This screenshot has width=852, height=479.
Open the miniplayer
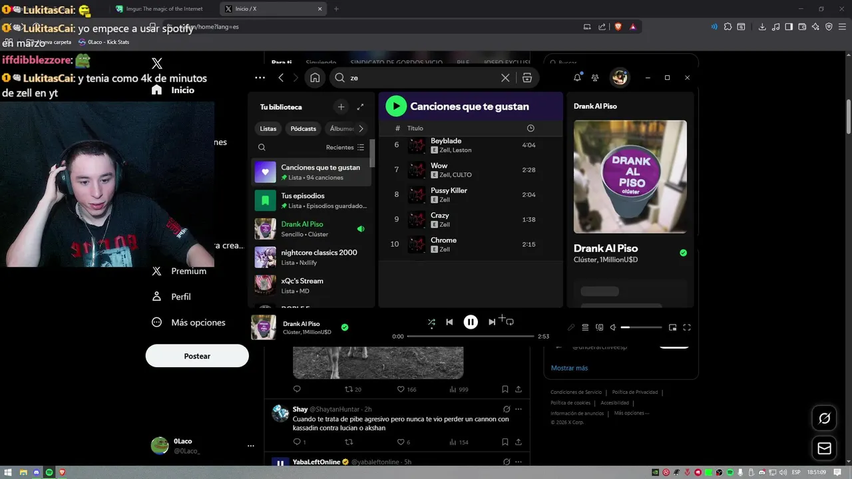pos(672,327)
